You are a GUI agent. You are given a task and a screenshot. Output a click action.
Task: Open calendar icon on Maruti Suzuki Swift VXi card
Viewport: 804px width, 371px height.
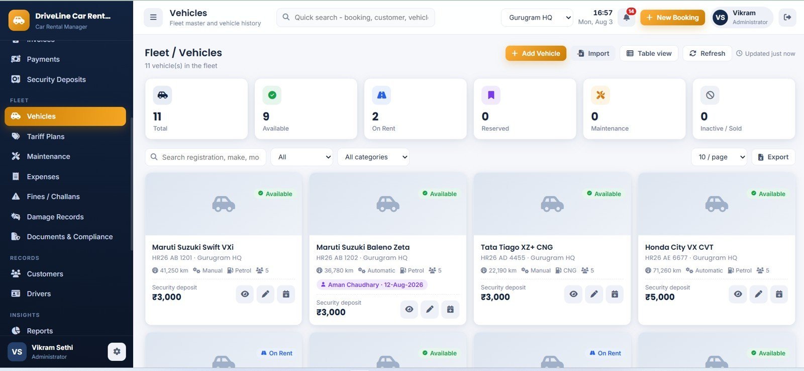(286, 294)
